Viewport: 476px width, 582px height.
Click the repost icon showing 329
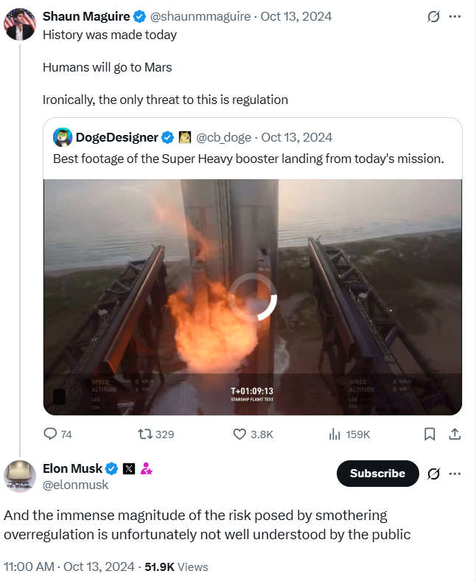click(x=145, y=434)
